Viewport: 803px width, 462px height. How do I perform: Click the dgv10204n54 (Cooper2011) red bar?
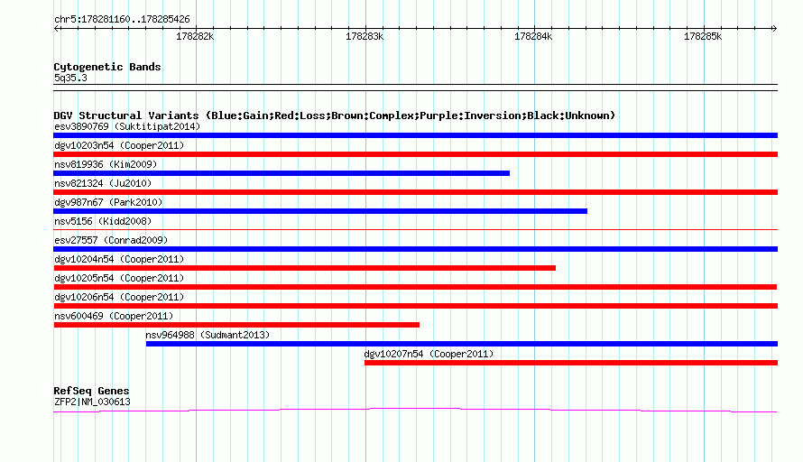click(x=305, y=268)
